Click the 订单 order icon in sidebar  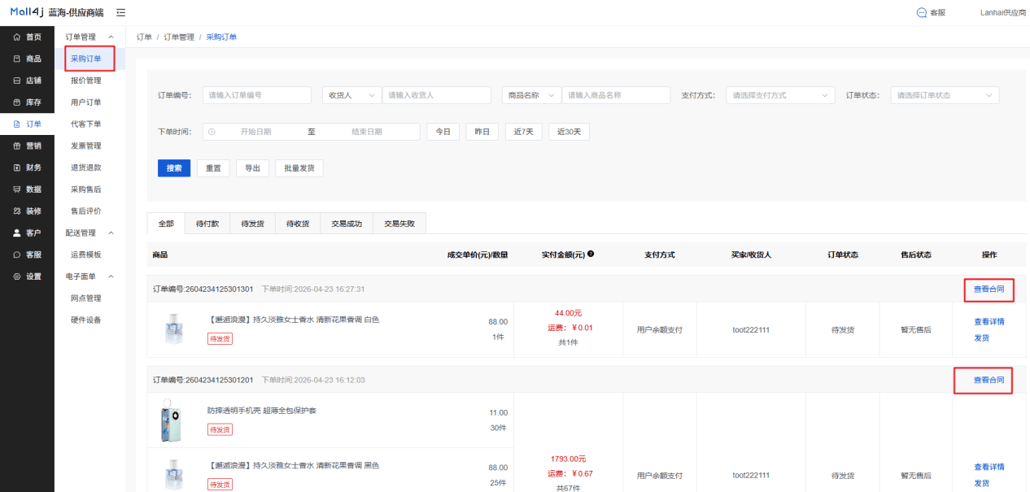click(x=18, y=124)
